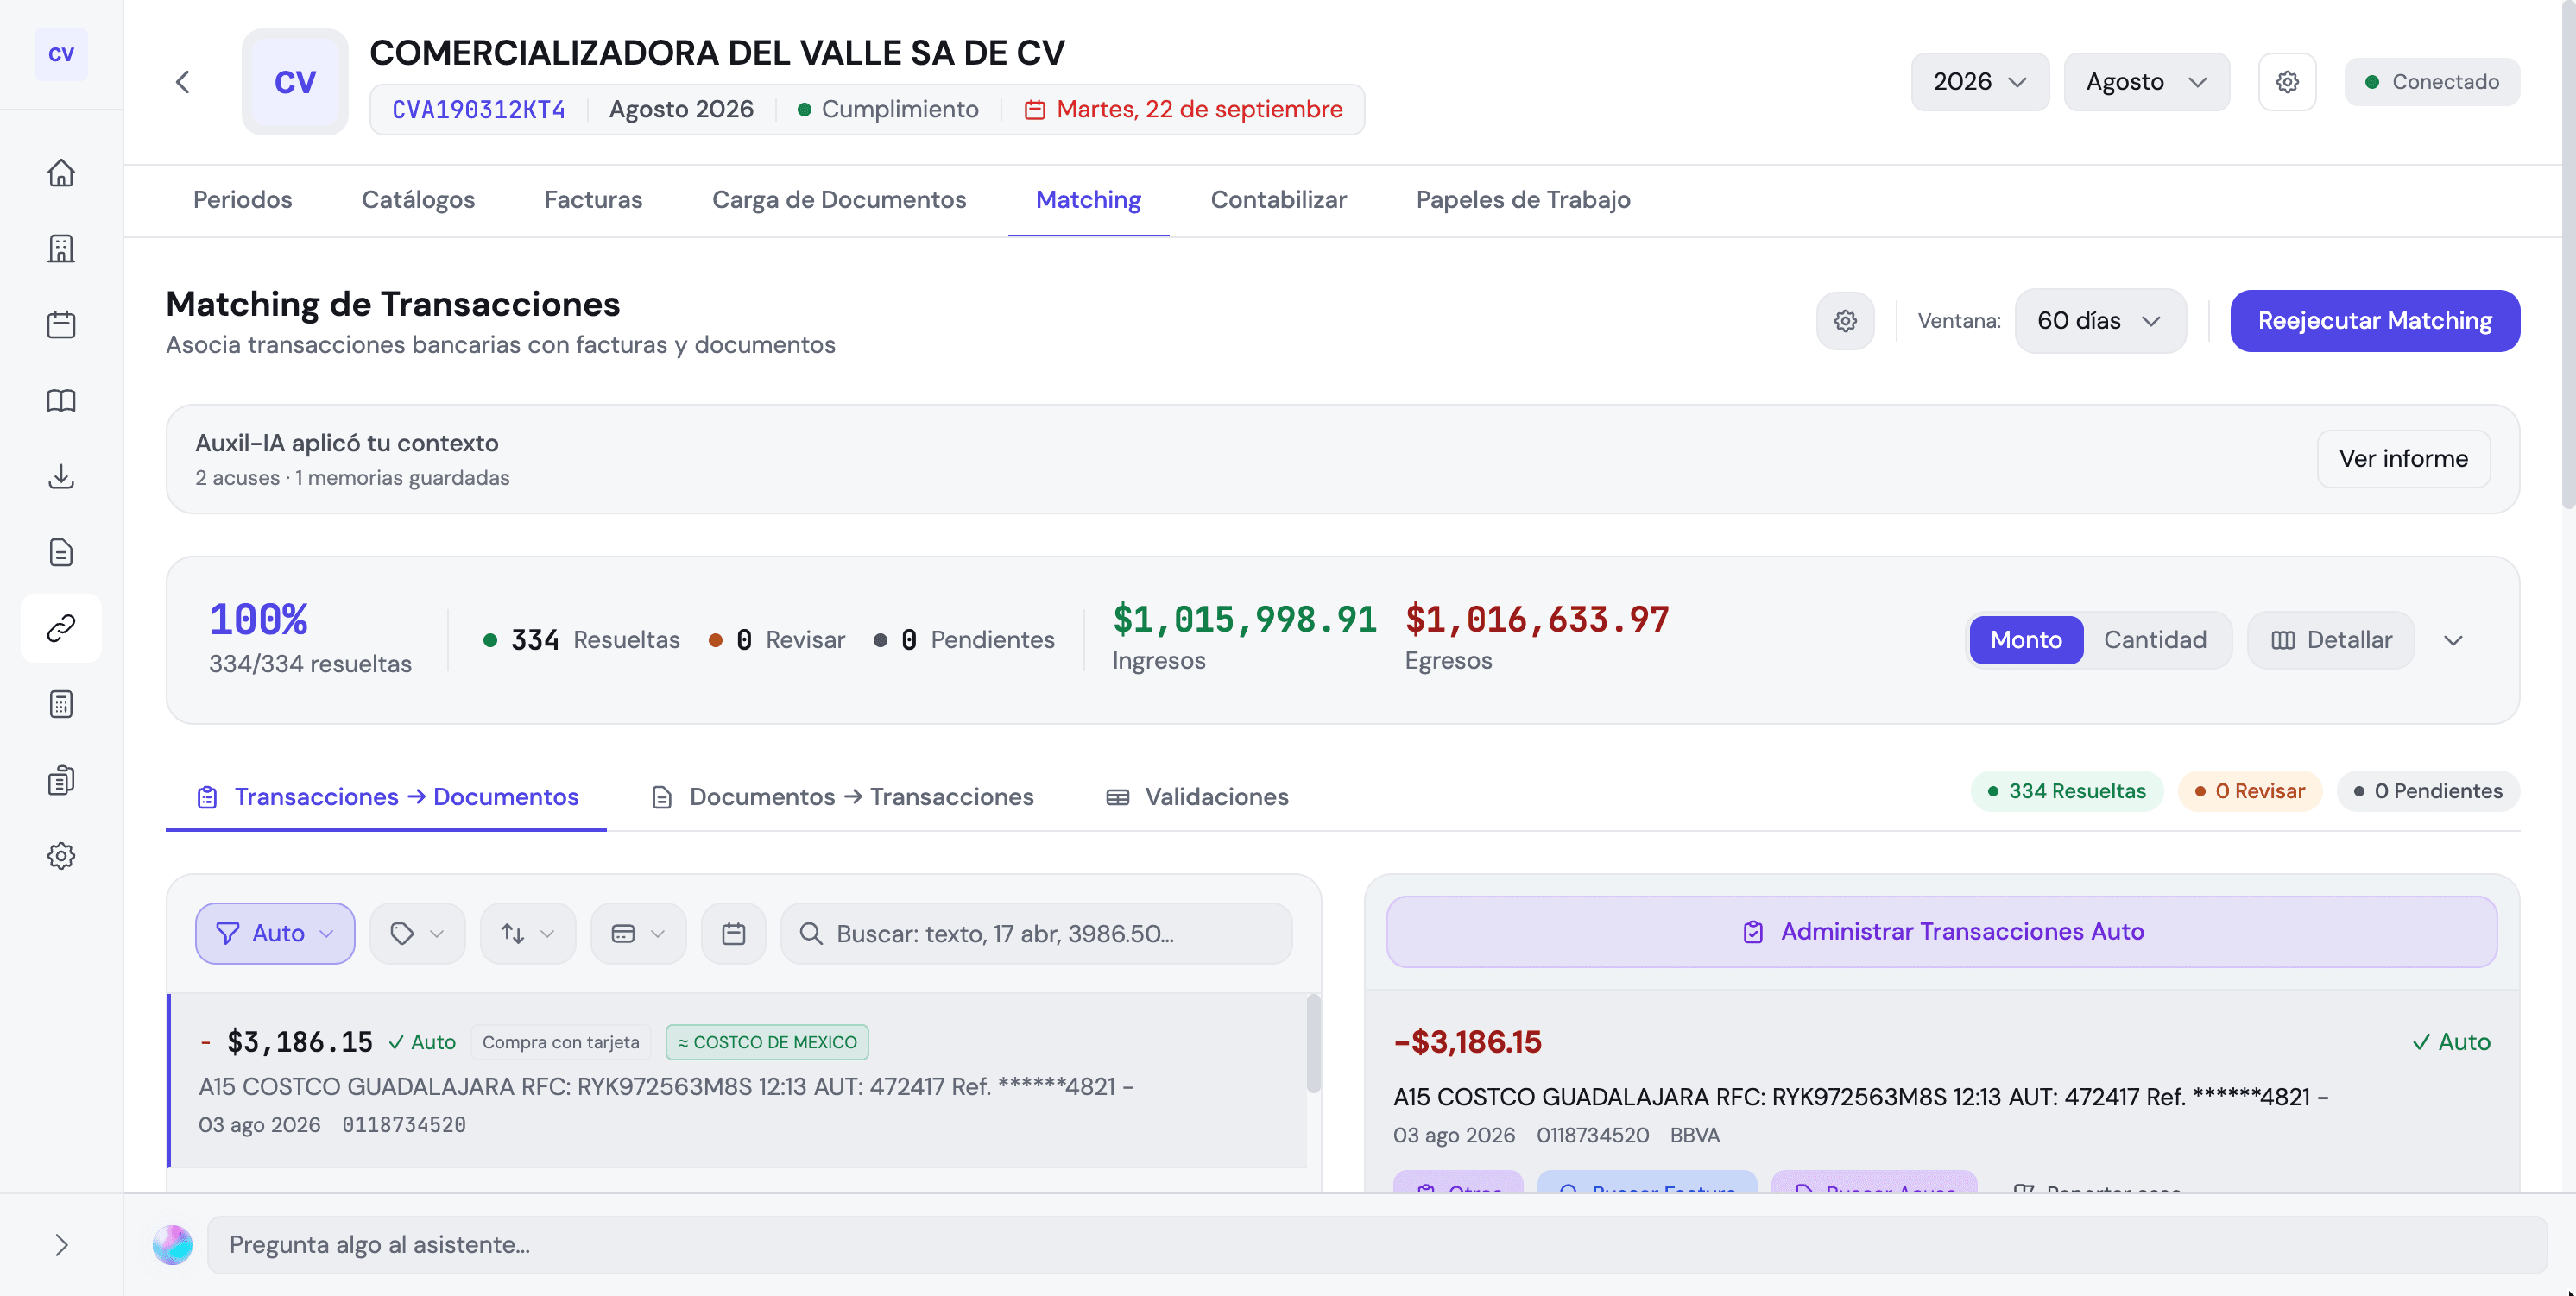Click Administrar Transacciones Auto button

point(1941,931)
